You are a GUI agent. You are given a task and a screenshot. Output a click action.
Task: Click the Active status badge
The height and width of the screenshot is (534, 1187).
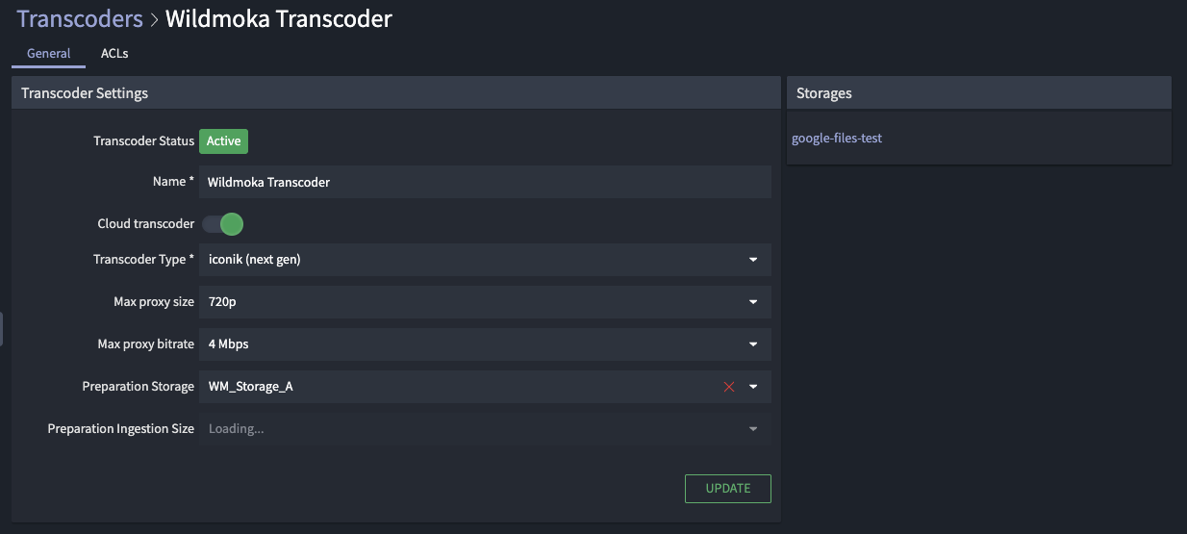[223, 141]
